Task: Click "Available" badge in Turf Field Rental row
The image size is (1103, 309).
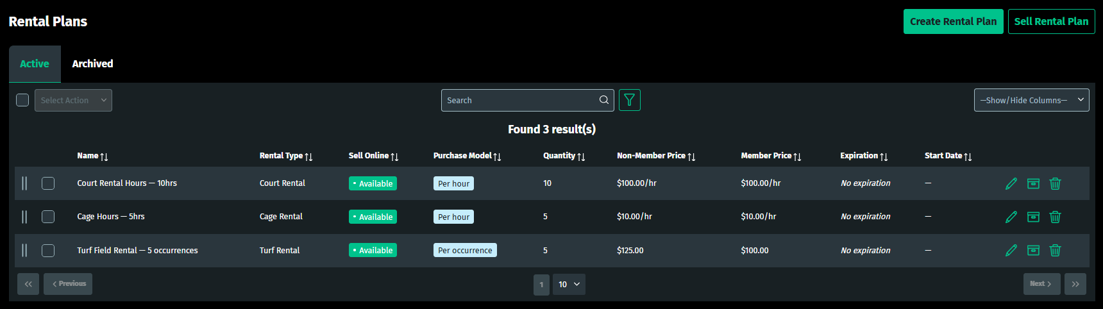Action: [x=373, y=250]
